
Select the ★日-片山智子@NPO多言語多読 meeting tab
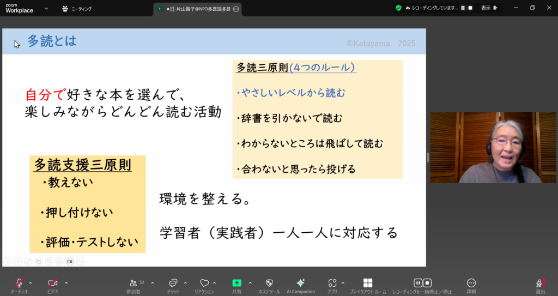(197, 9)
